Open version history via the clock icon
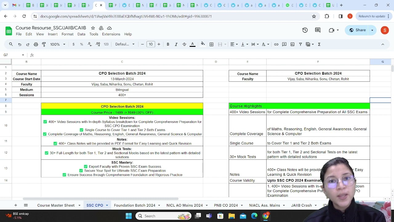This screenshot has width=394, height=222. coord(305,30)
